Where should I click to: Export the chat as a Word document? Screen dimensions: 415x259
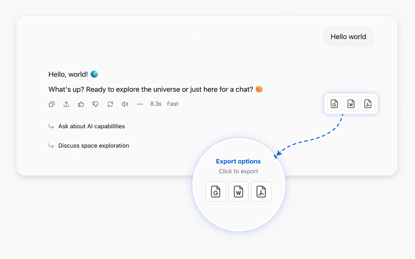coord(351,104)
